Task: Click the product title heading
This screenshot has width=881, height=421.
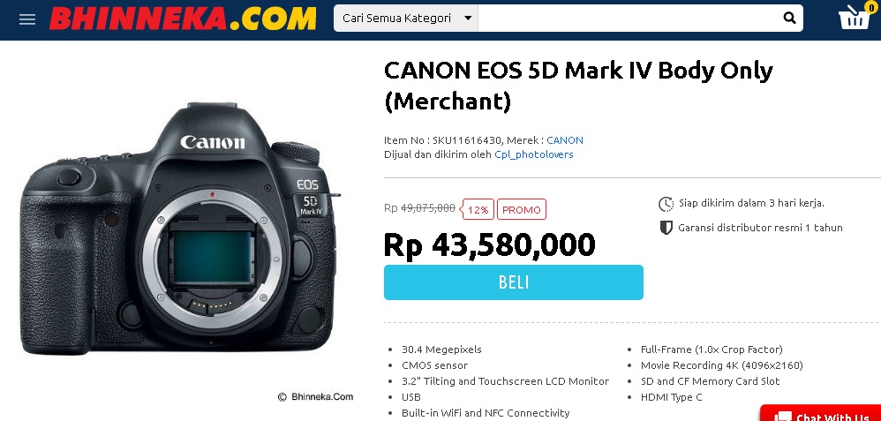Action: tap(578, 86)
